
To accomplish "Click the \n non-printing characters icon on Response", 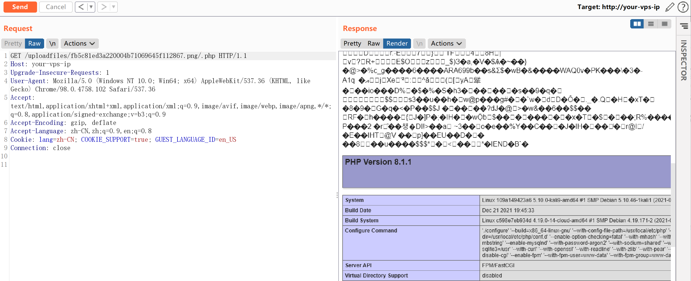I will click(x=419, y=43).
